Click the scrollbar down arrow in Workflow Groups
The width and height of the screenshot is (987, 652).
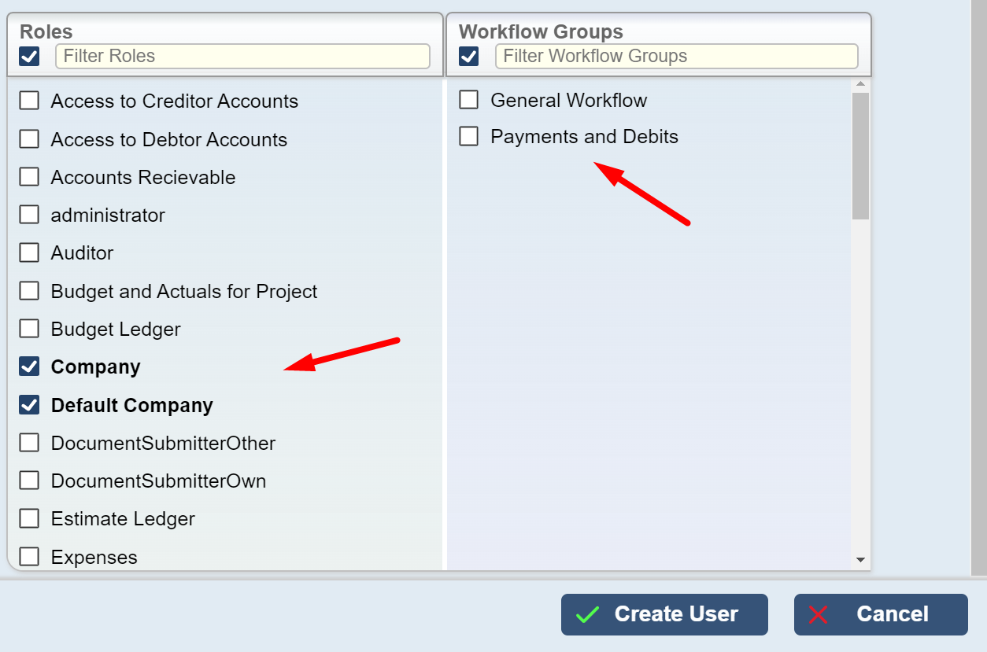tap(860, 560)
